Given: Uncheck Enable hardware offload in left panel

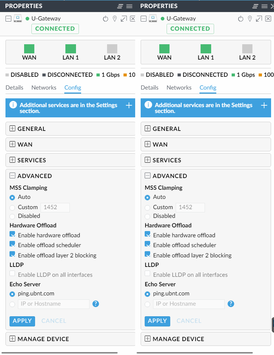Looking at the screenshot, I should (12, 234).
